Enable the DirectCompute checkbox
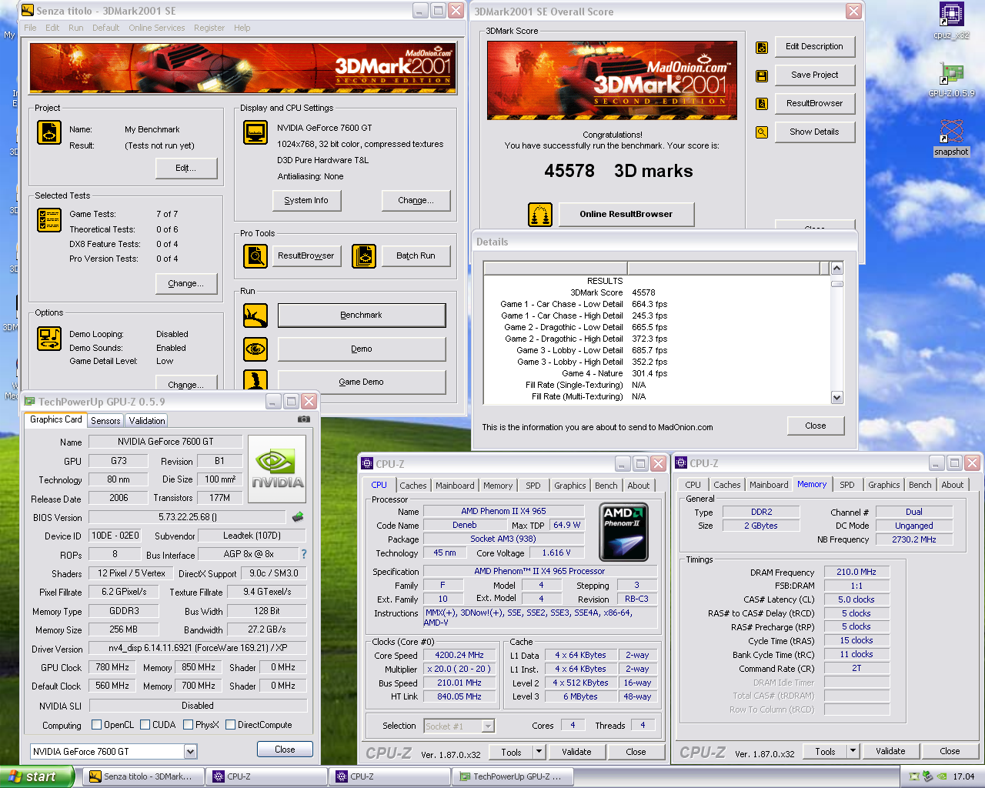Image resolution: width=985 pixels, height=788 pixels. (230, 725)
